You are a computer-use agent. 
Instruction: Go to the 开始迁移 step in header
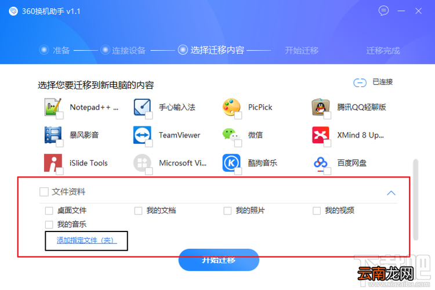pos(302,50)
